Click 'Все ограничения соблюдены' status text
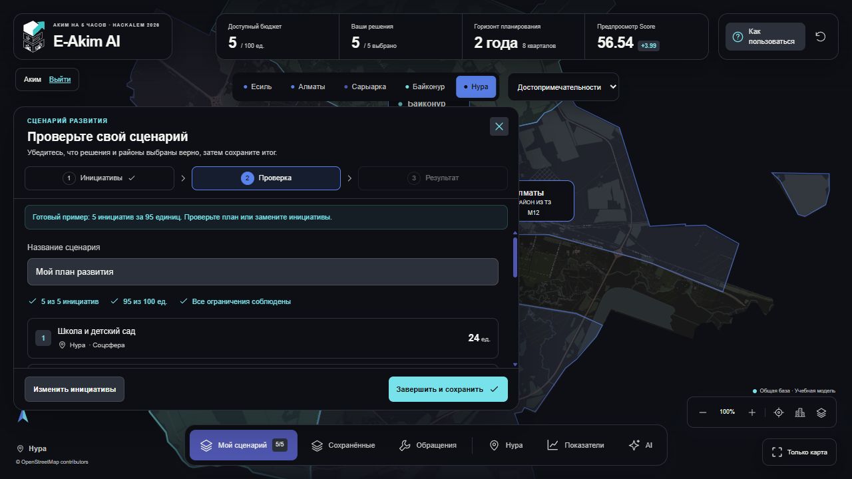 [241, 301]
